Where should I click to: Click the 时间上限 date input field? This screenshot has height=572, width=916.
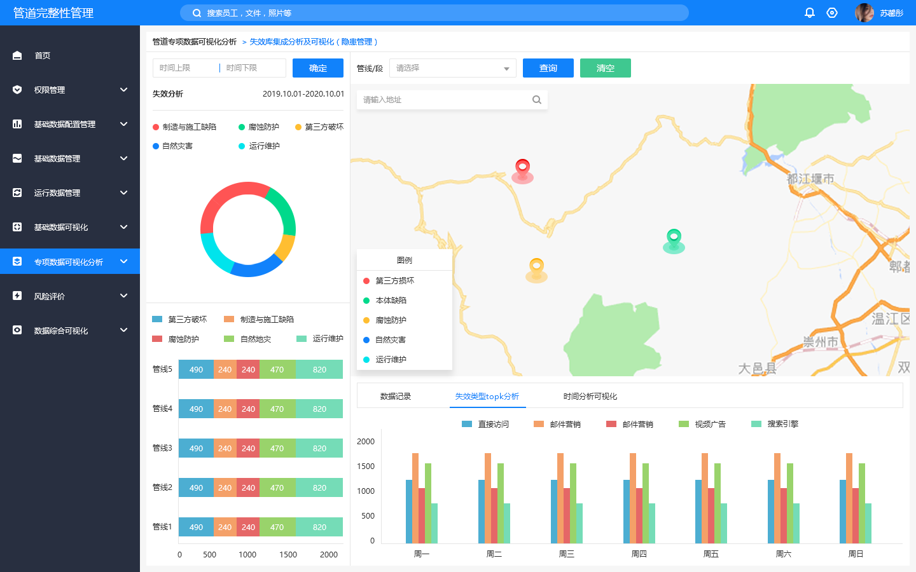click(x=184, y=68)
